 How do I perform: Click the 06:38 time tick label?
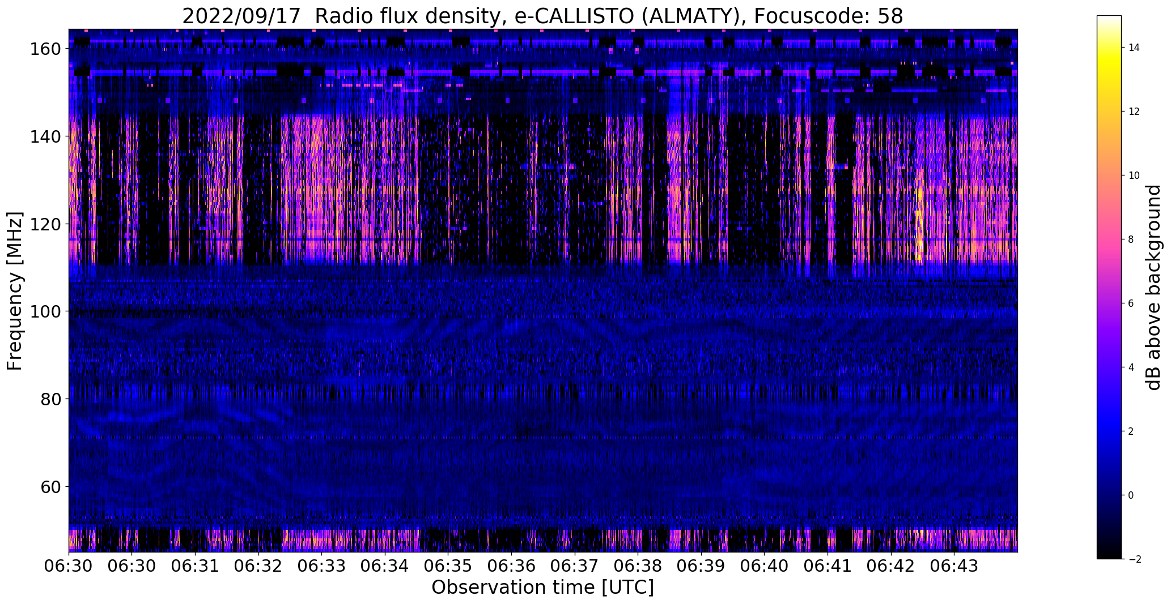(x=638, y=566)
